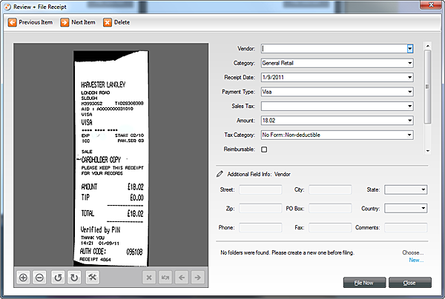This screenshot has height=299, width=445.
Task: Open the Country dropdown
Action: tap(406, 209)
